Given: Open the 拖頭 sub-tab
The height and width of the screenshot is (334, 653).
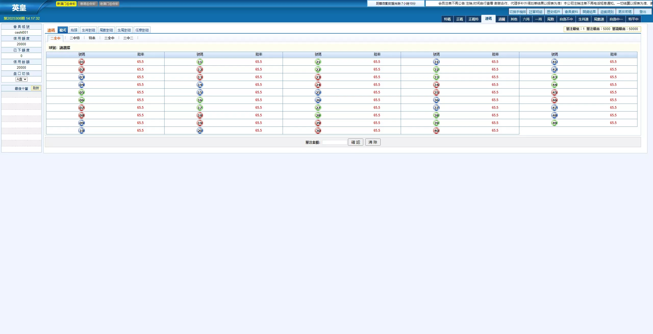Looking at the screenshot, I should (x=74, y=30).
